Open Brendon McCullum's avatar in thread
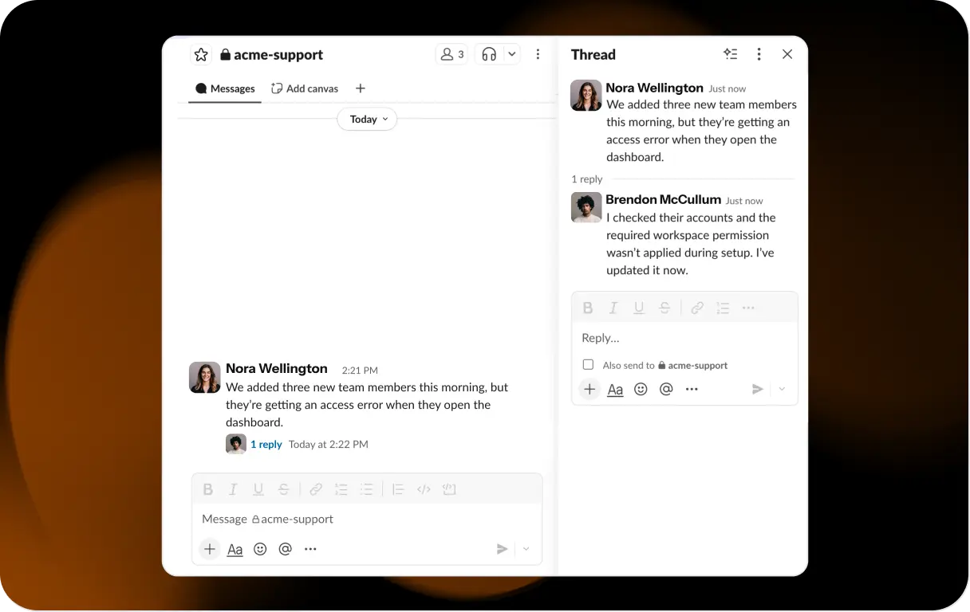The height and width of the screenshot is (612, 970). [x=586, y=207]
